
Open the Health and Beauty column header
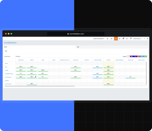(120, 60)
